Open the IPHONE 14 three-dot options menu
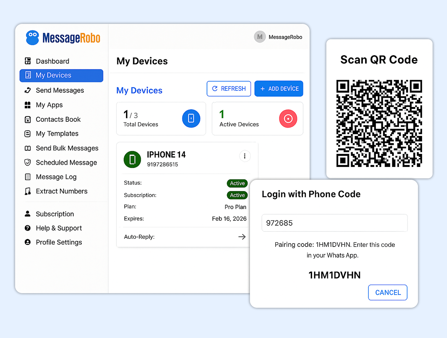 tap(245, 156)
